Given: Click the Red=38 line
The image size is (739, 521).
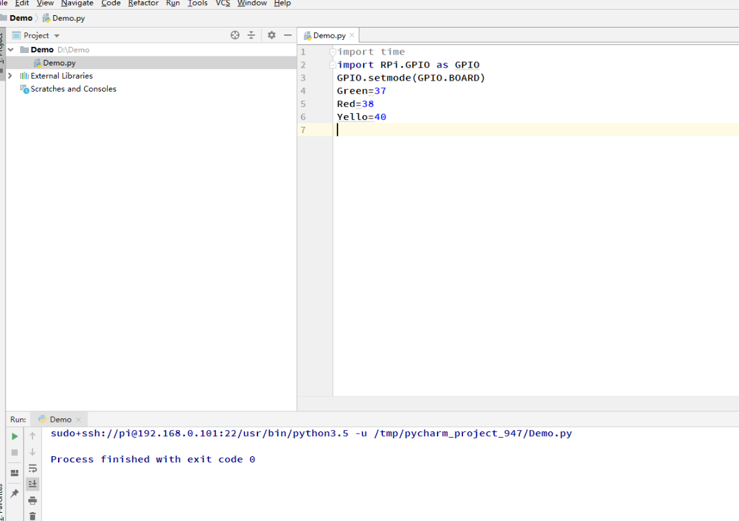Looking at the screenshot, I should [x=355, y=104].
